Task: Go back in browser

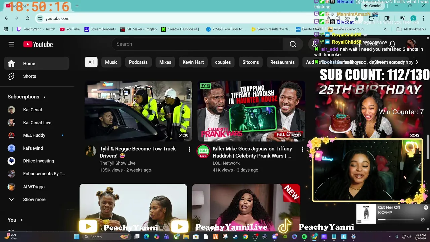Action: [x=7, y=18]
